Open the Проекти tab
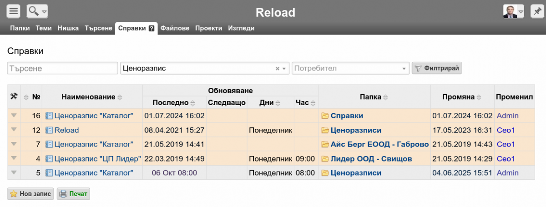 tap(208, 28)
